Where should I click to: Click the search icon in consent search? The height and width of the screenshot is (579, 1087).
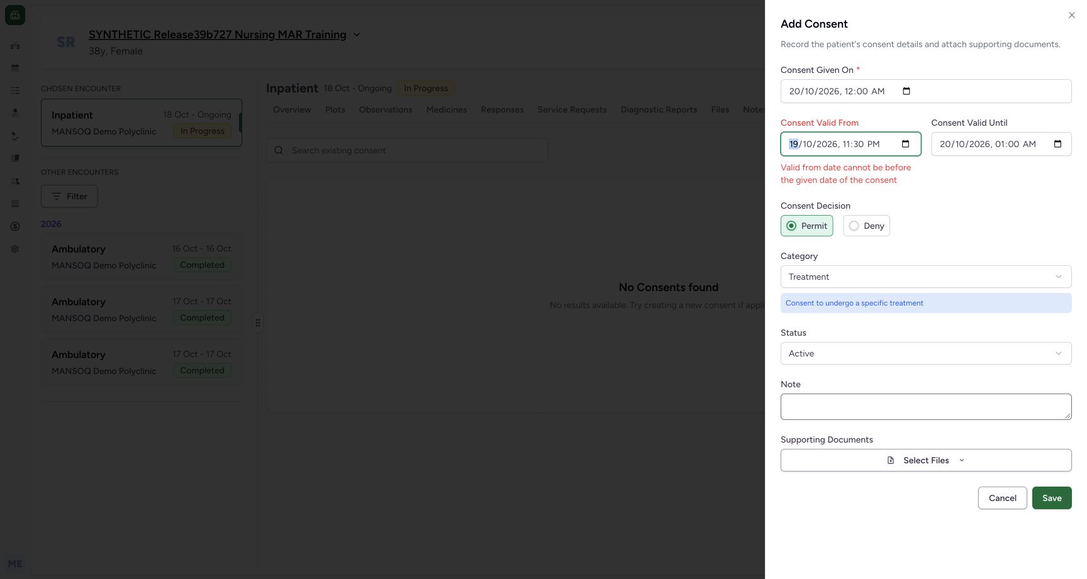279,150
